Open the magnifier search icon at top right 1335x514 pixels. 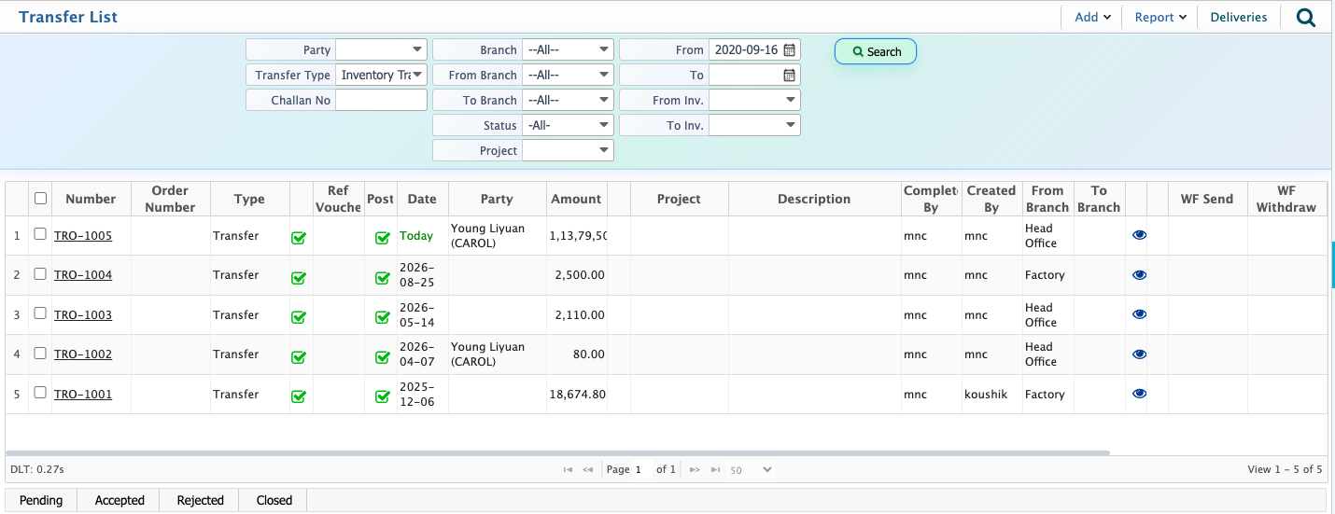pyautogui.click(x=1306, y=17)
